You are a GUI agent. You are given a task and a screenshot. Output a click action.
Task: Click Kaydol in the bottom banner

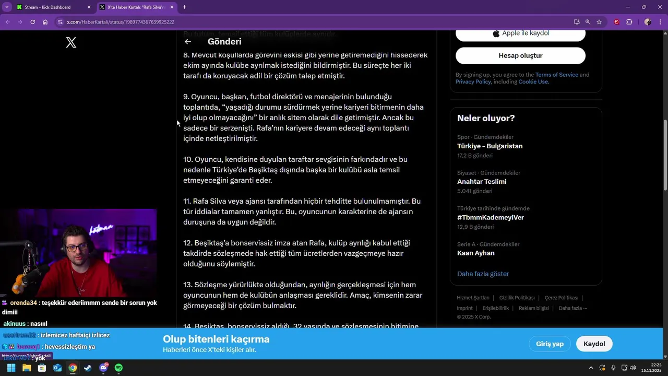click(x=594, y=344)
